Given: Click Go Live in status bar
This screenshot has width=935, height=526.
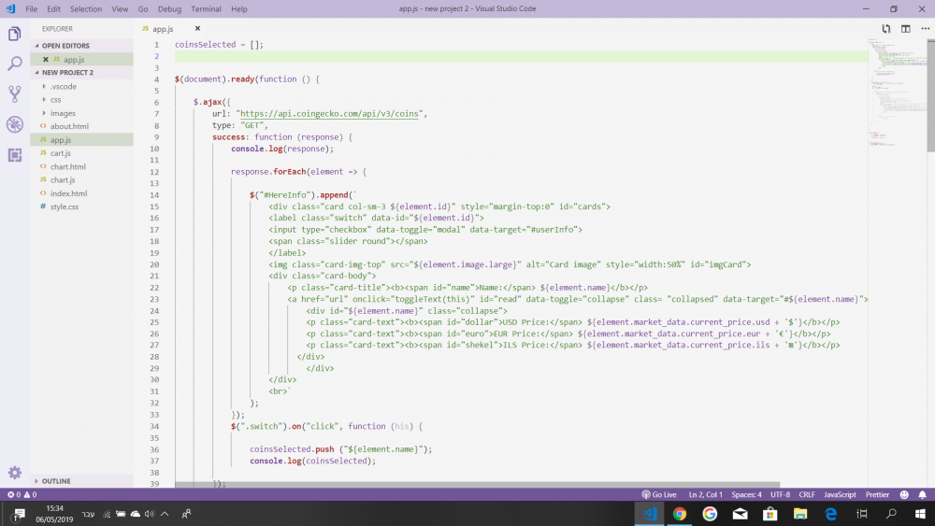Looking at the screenshot, I should [x=659, y=494].
